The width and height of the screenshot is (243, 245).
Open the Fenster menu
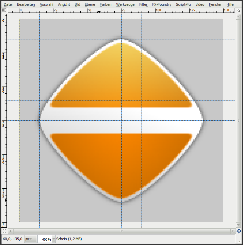[x=215, y=4]
